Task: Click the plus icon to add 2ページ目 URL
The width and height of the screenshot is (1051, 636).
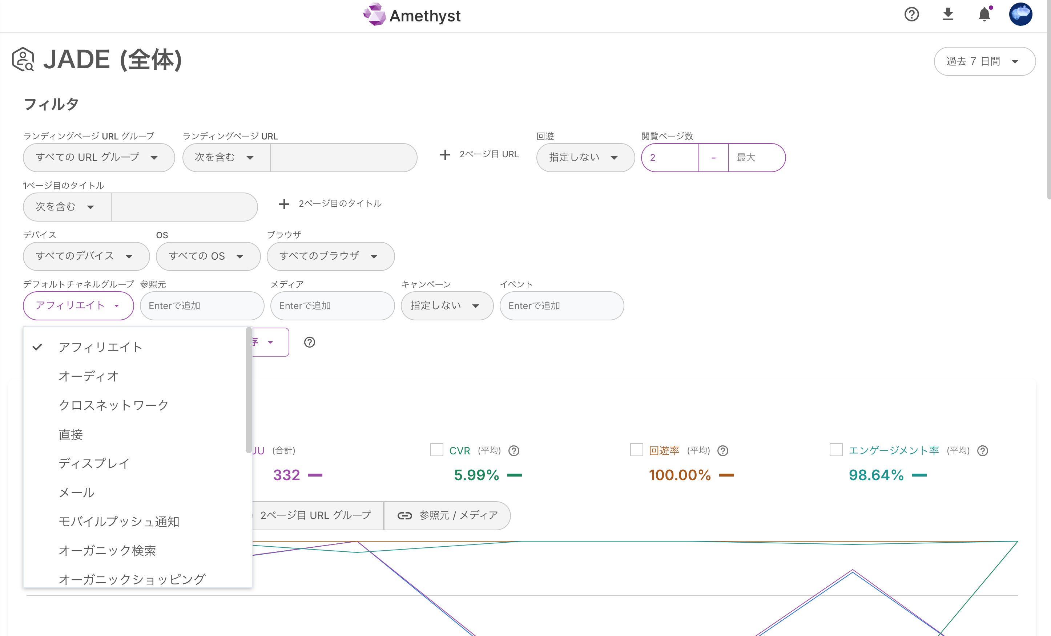Action: point(445,154)
